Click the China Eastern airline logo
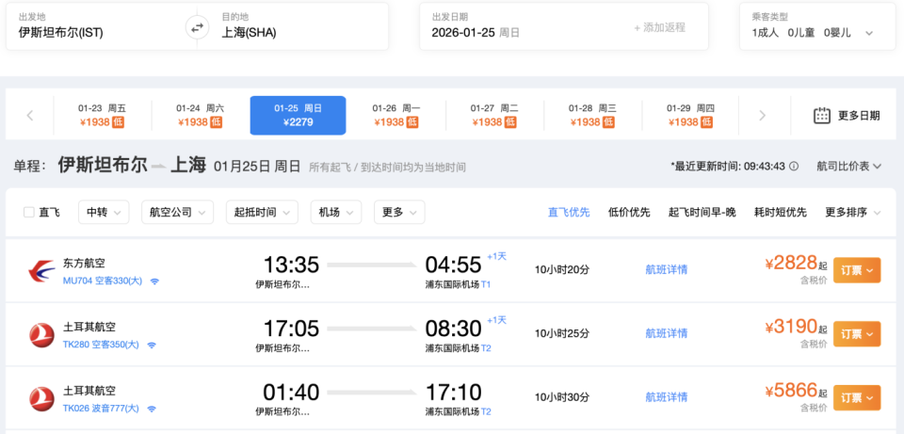904x434 pixels. point(41,270)
